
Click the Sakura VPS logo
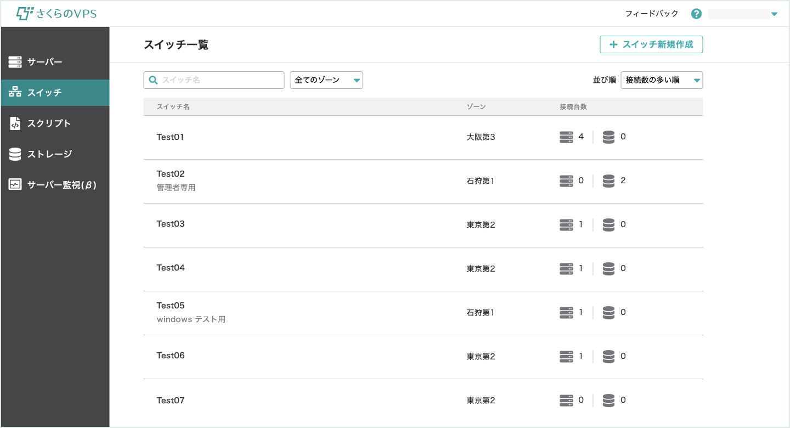click(57, 14)
